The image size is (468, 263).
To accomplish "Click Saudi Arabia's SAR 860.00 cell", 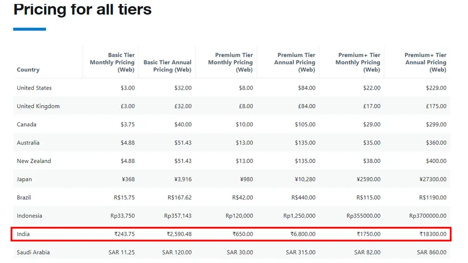I will click(431, 253).
